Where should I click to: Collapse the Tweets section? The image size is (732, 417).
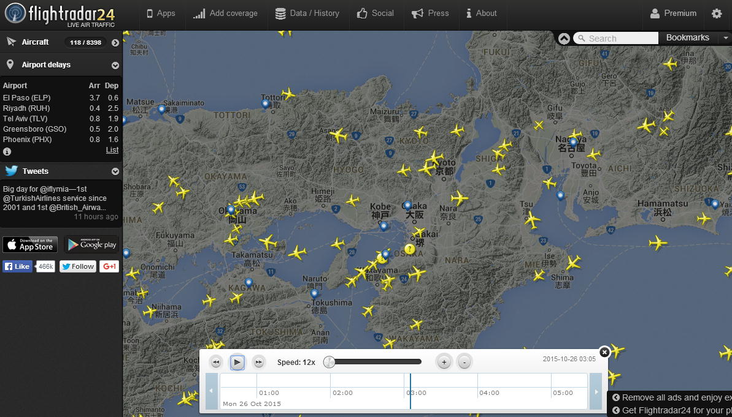tap(115, 172)
